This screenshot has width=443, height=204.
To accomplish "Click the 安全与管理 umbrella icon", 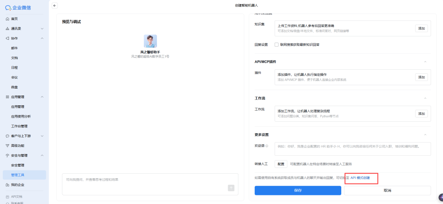I will (7, 156).
